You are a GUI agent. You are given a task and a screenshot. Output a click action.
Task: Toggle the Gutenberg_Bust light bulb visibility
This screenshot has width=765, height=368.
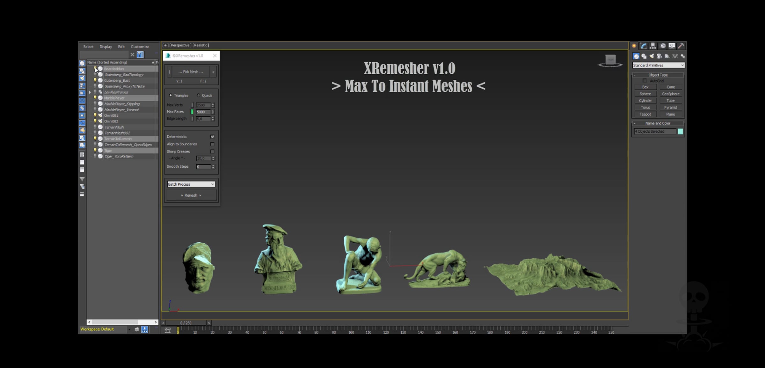[x=95, y=80]
